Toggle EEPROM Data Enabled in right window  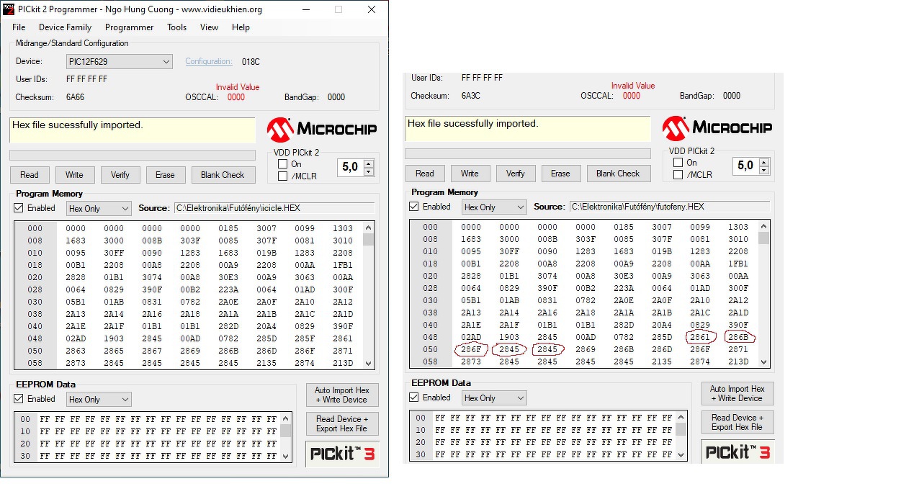tap(413, 398)
